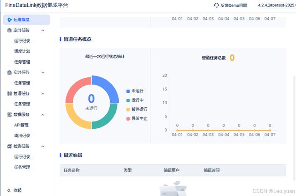This screenshot has height=196, width=296.
Task: Click the vertical scrollbar on the right
Action: (294, 128)
